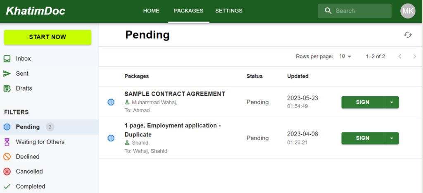Open Drafts via its icon
The image size is (423, 193).
click(x=7, y=88)
